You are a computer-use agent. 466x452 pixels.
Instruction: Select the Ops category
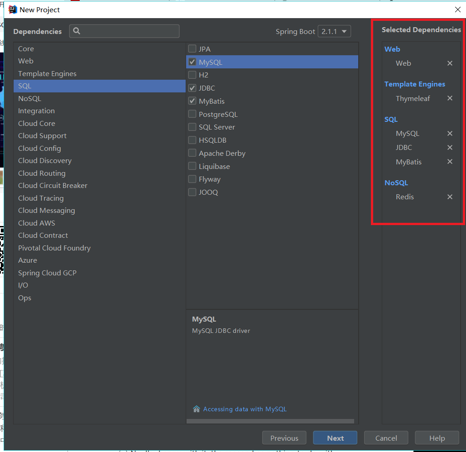tap(100, 298)
